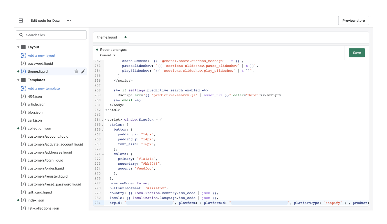Click the Recent changes label
Image resolution: width=387 pixels, height=224 pixels.
point(113,50)
